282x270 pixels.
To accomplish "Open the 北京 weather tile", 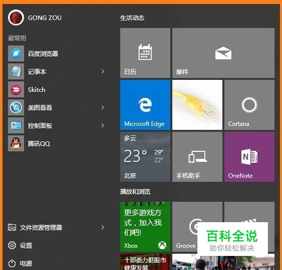I will click(145, 157).
